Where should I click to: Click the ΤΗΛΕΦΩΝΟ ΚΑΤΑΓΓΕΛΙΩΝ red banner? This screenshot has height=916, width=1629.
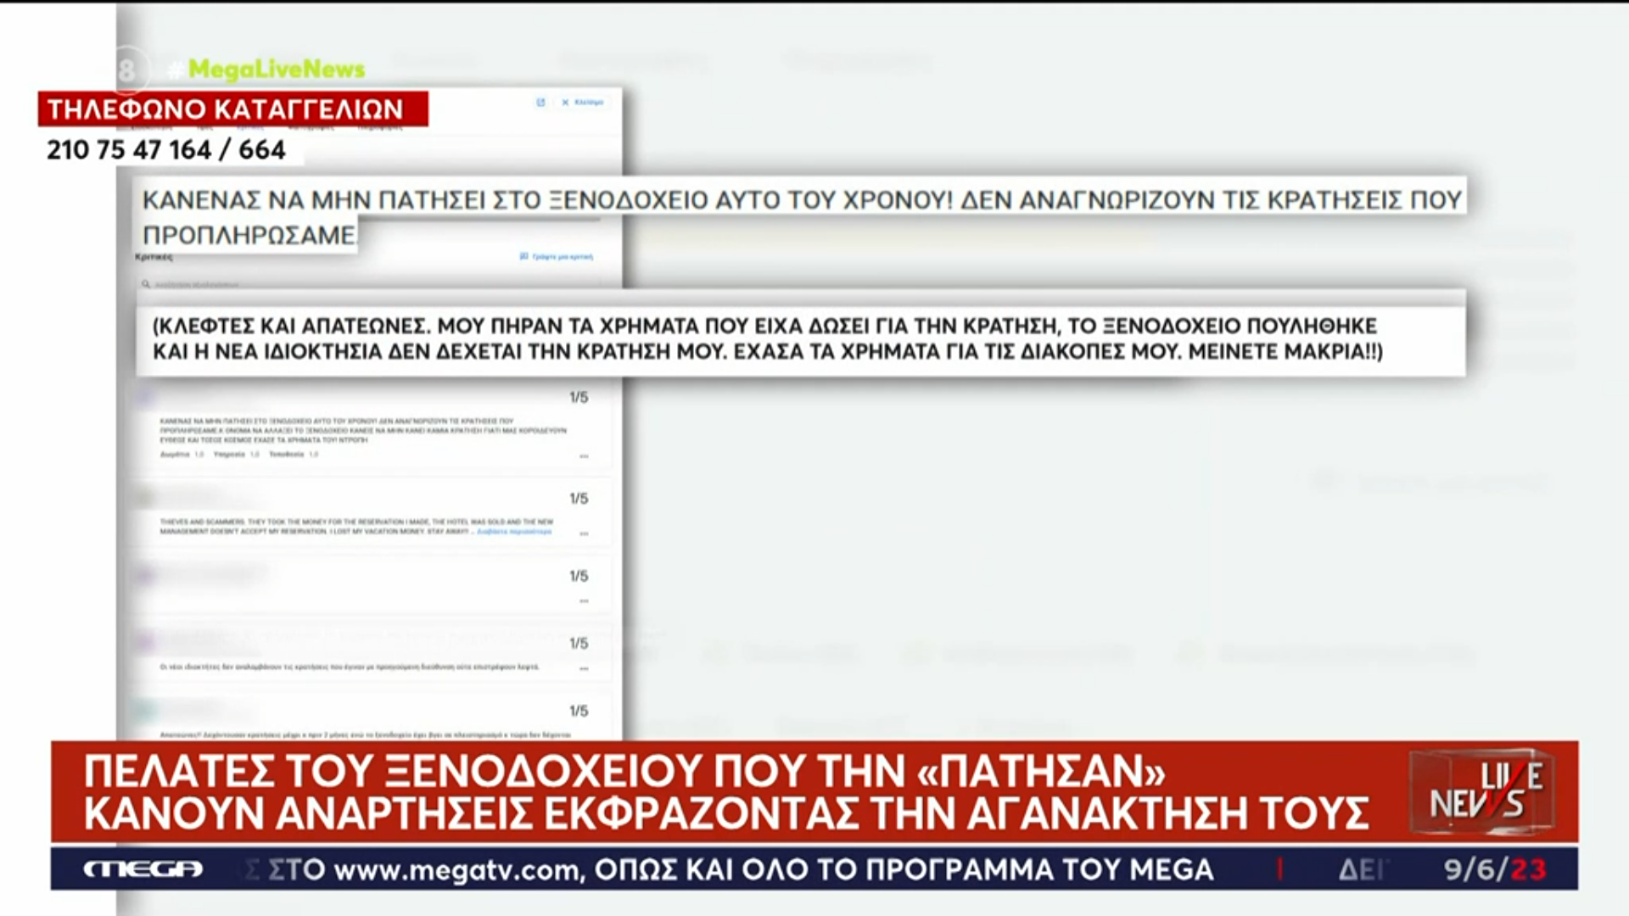[x=232, y=109]
